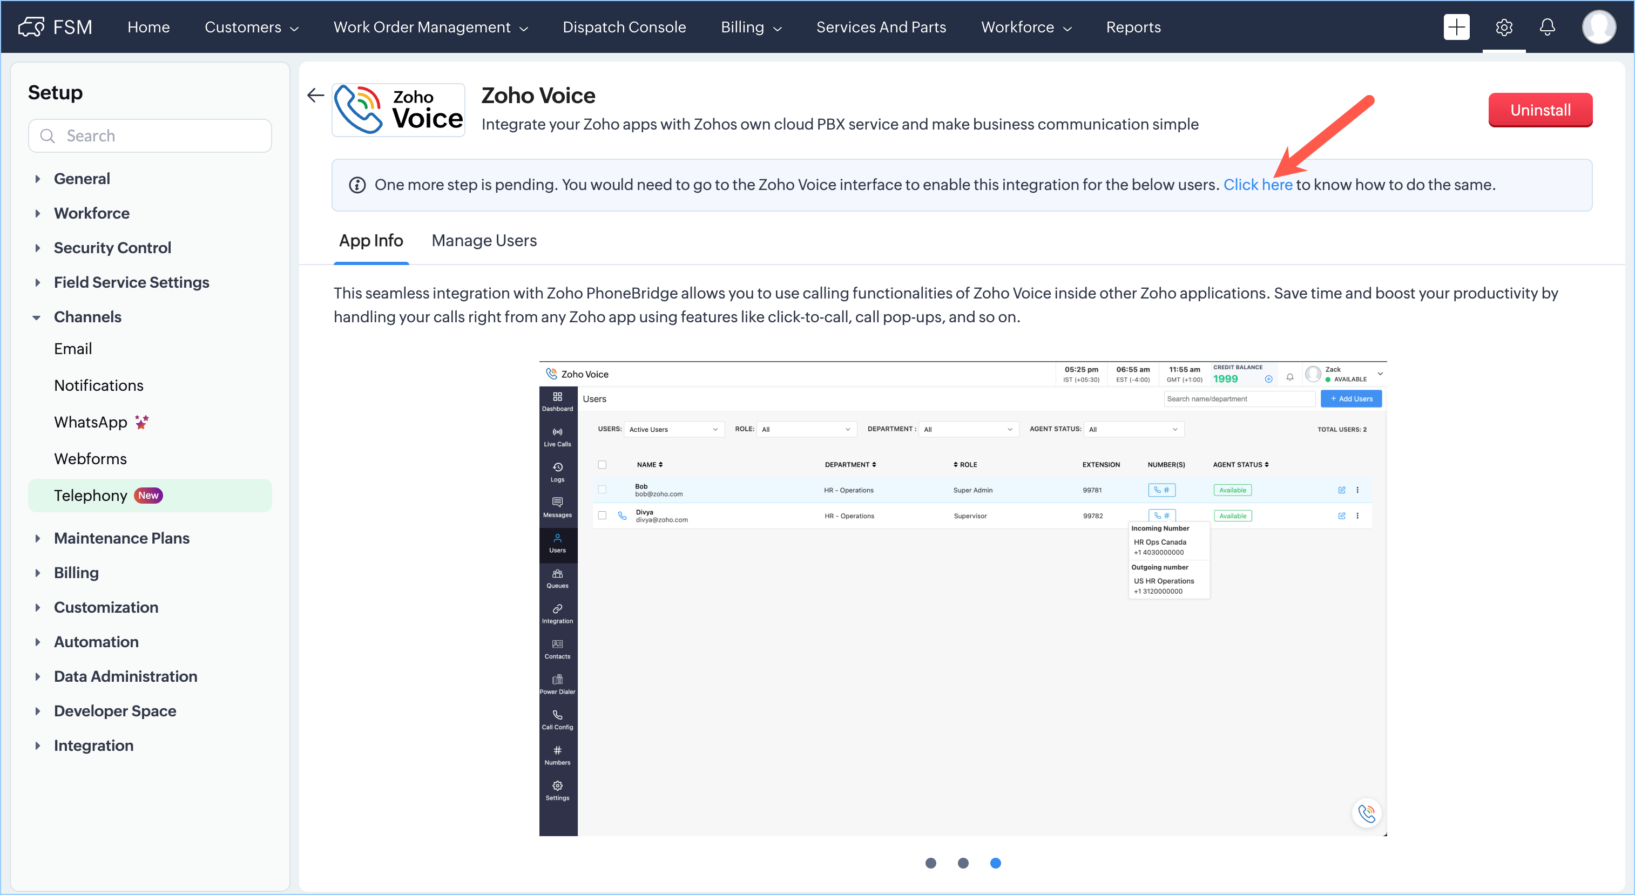Viewport: 1635px width, 895px height.
Task: Click the Zoho Voice app logo
Action: coord(398,110)
